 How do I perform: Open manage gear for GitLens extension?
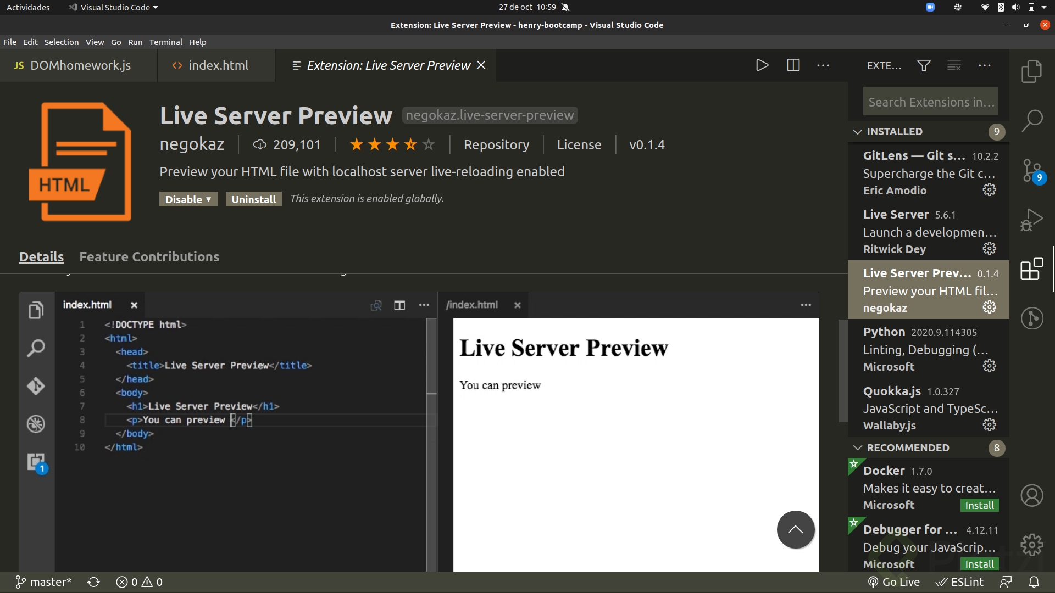(x=990, y=189)
